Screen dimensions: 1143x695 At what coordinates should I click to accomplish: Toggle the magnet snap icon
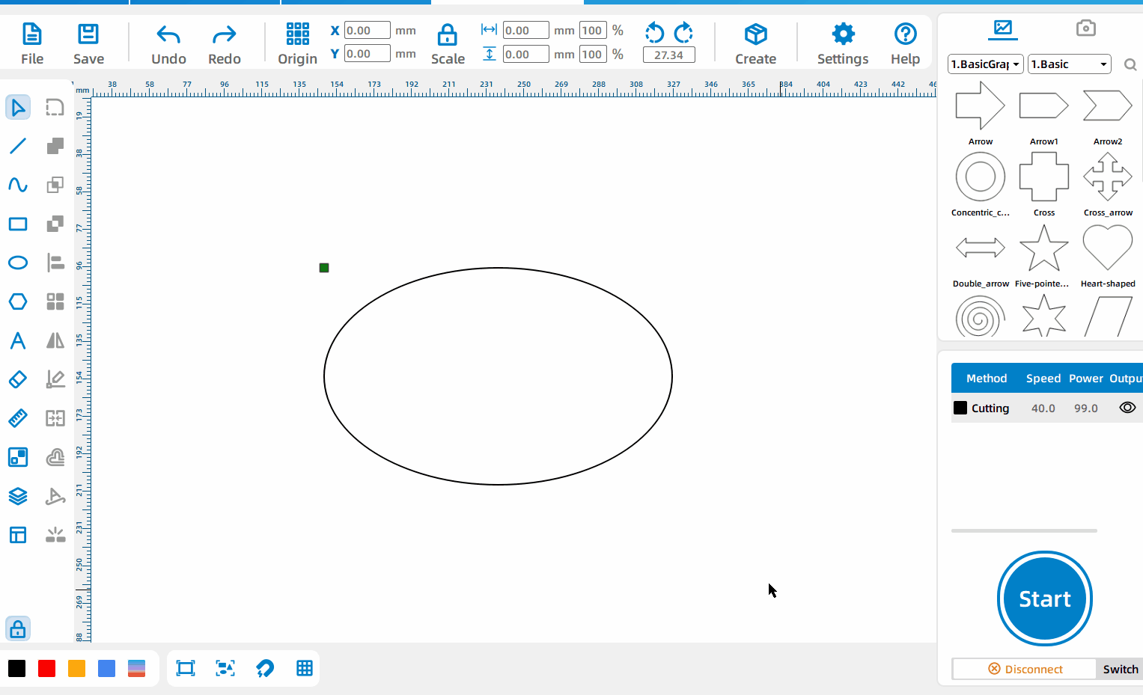pyautogui.click(x=265, y=668)
